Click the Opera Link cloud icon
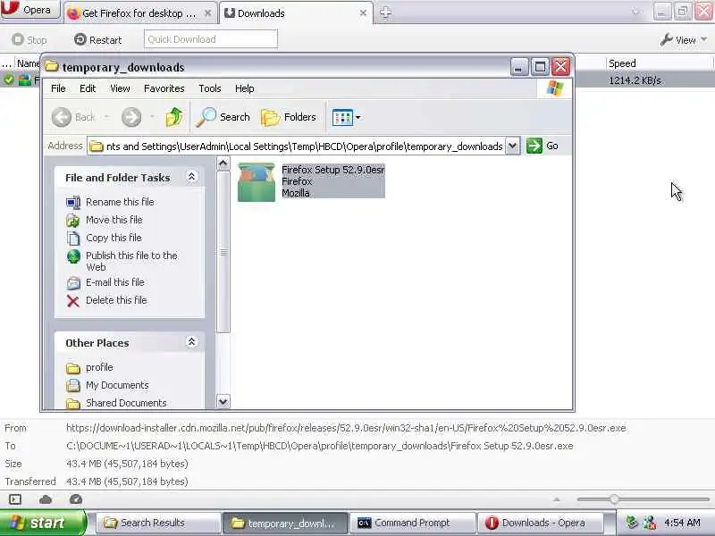The width and height of the screenshot is (715, 536). (46, 499)
